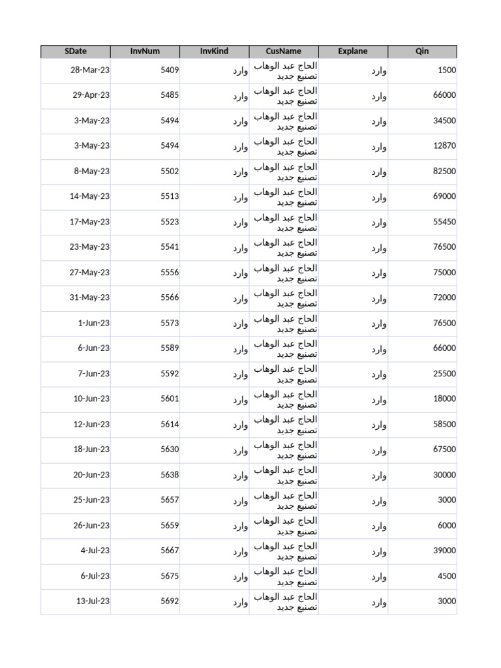Select the CusName column header

pyautogui.click(x=284, y=52)
